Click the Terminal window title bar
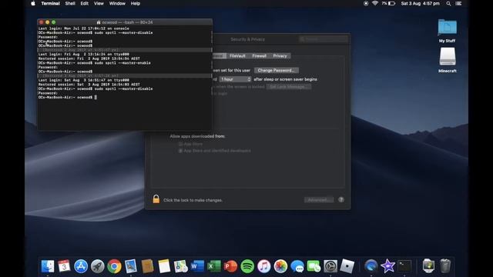Image resolution: width=493 pixels, height=277 pixels. point(125,22)
